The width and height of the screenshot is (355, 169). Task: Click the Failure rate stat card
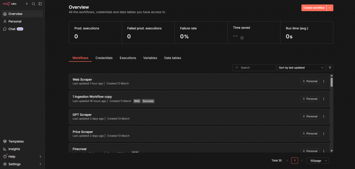click(x=201, y=33)
